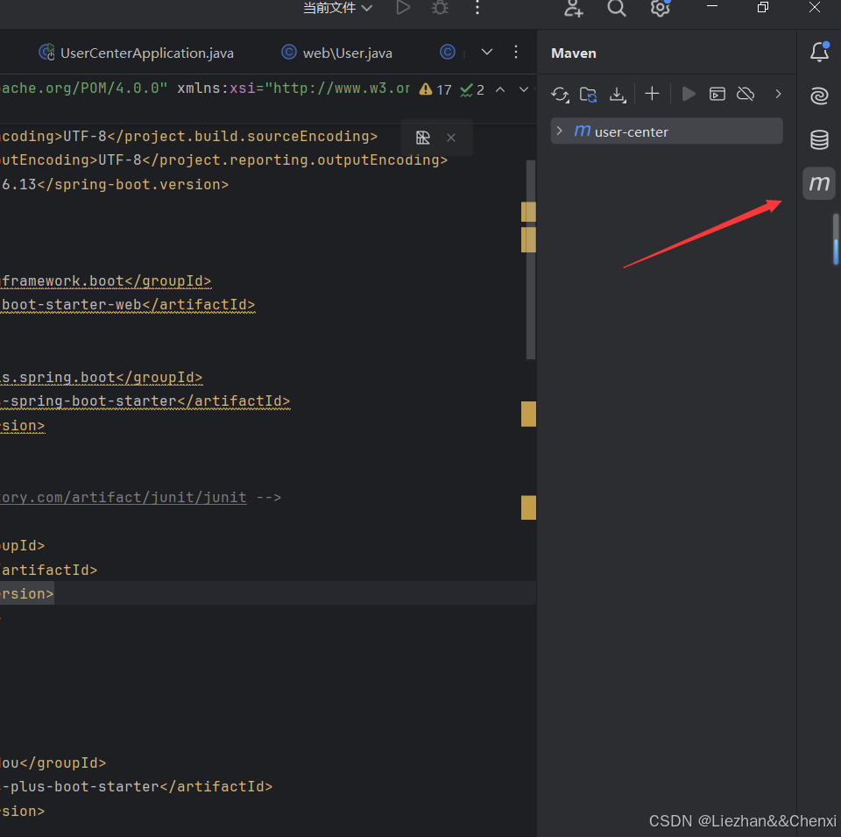841x837 pixels.
Task: Open Search Everywhere magnifier
Action: tap(616, 8)
